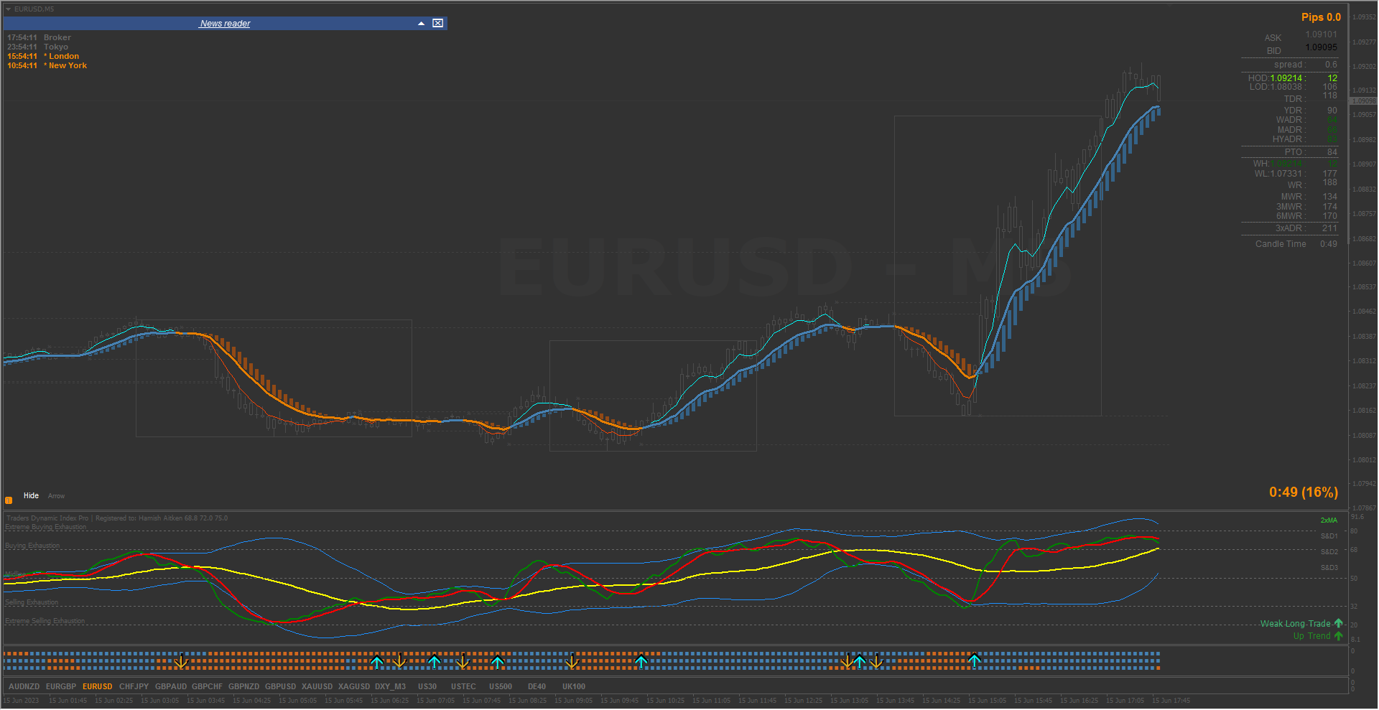Click the Candle Time label
Image resolution: width=1379 pixels, height=710 pixels.
(x=1281, y=244)
